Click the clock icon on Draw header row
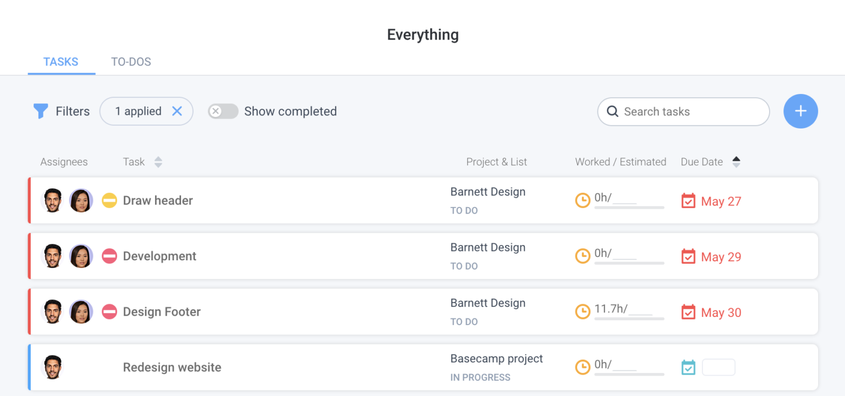The image size is (845, 396). pyautogui.click(x=582, y=200)
